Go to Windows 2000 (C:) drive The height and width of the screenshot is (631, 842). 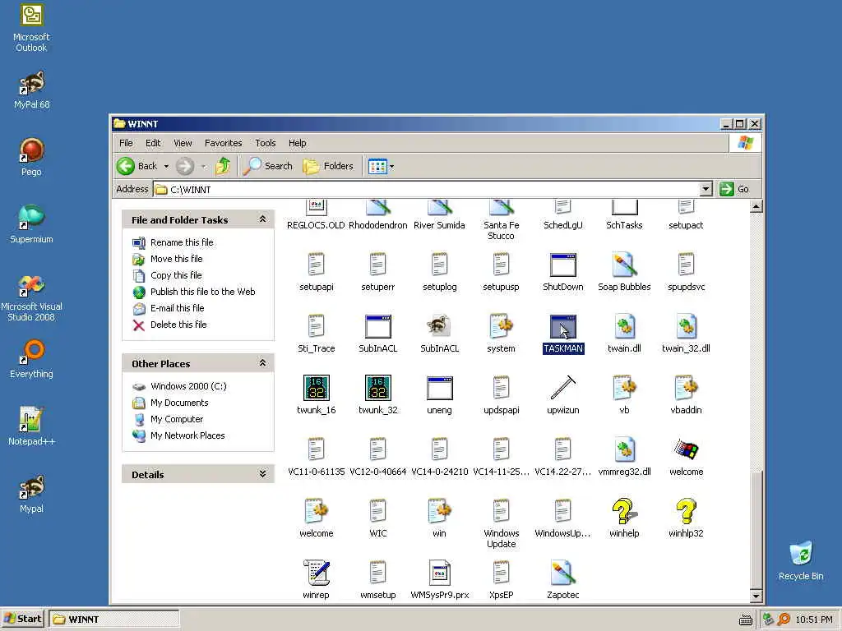point(188,386)
